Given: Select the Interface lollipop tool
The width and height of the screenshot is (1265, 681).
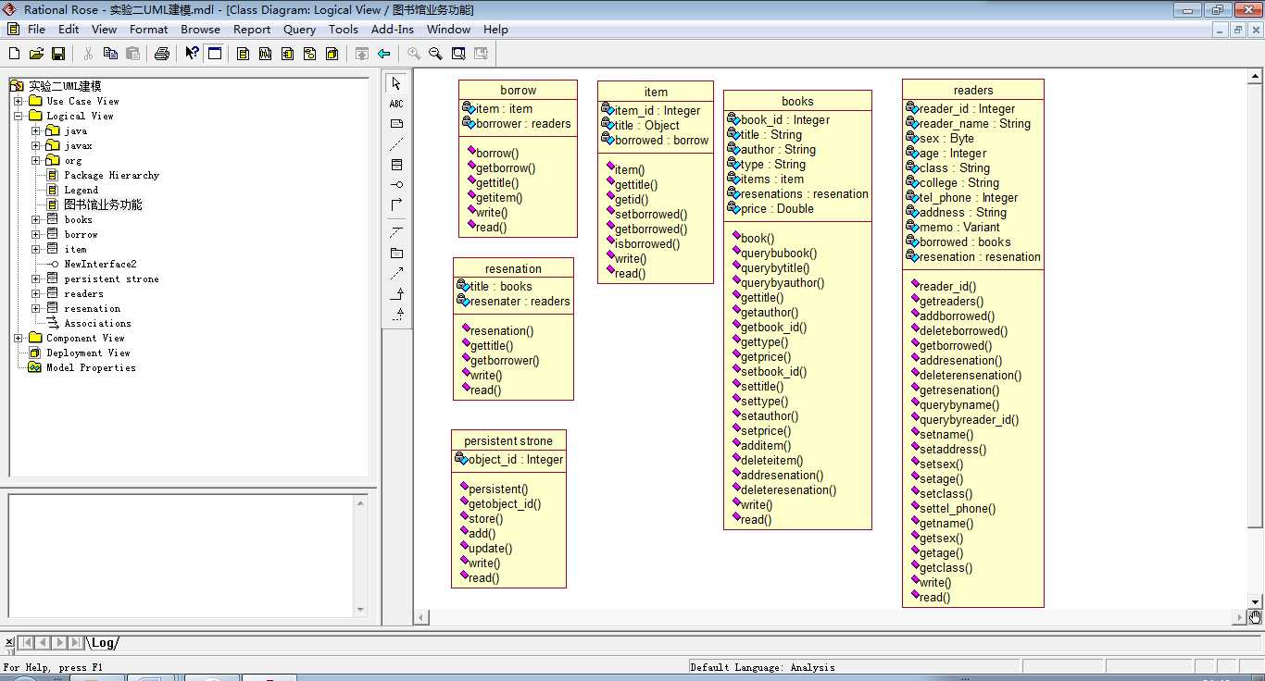Looking at the screenshot, I should [396, 185].
